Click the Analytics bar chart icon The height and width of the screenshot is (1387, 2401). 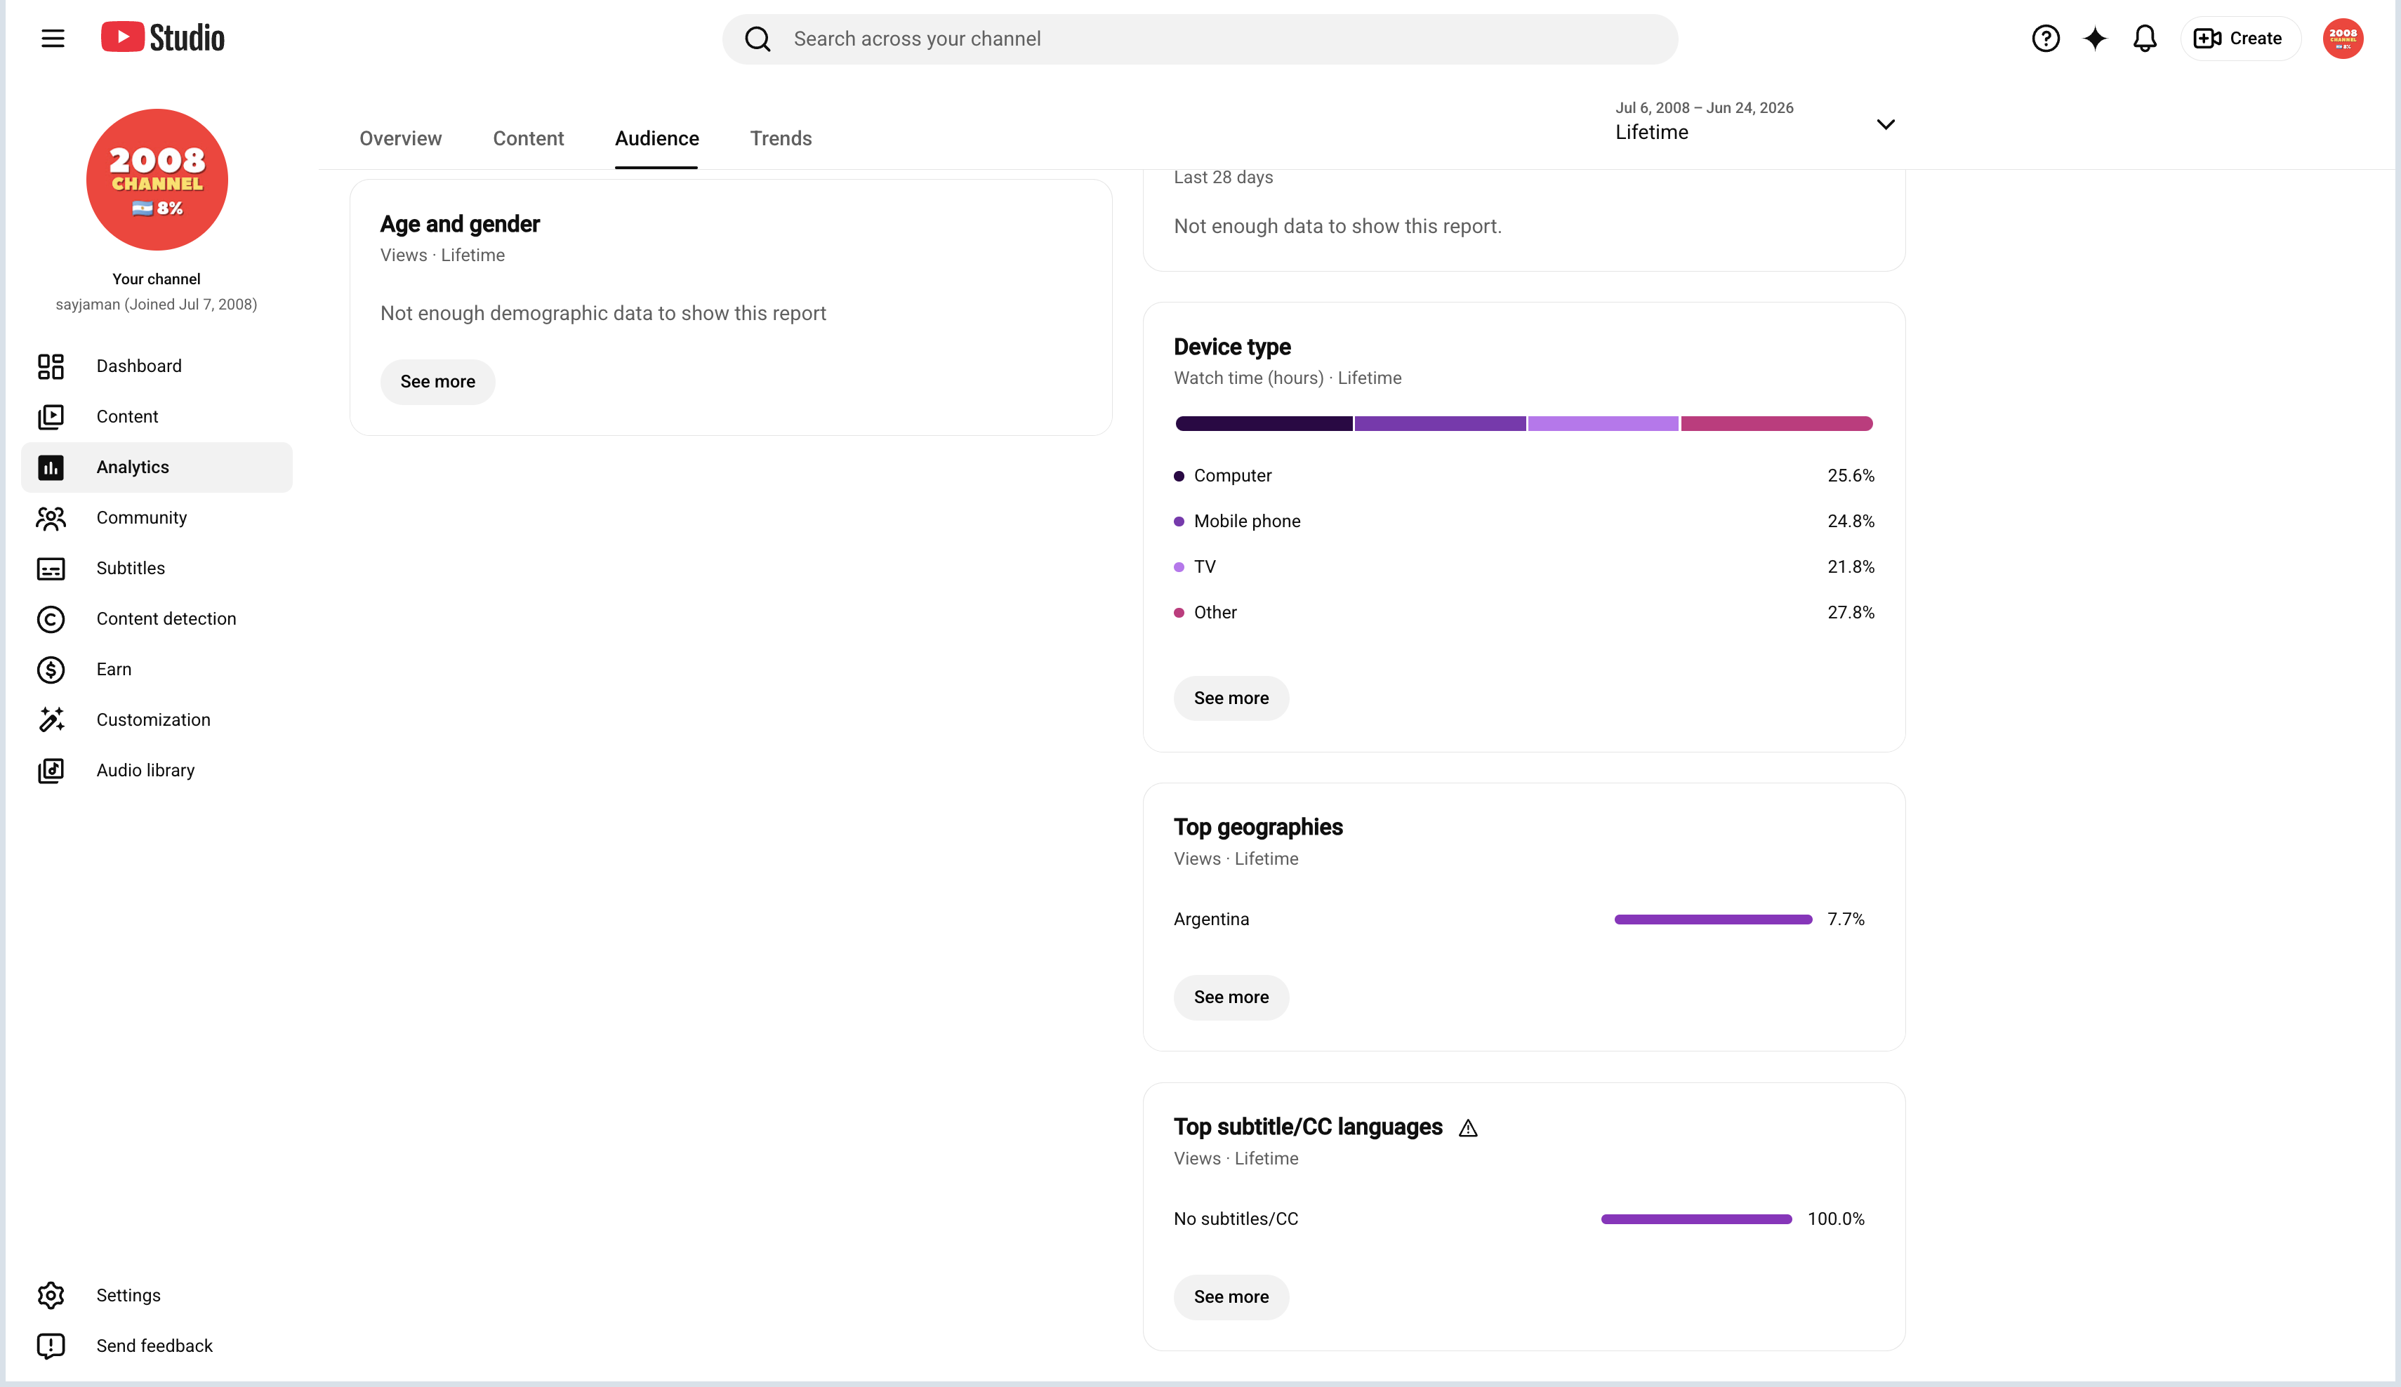pos(51,467)
